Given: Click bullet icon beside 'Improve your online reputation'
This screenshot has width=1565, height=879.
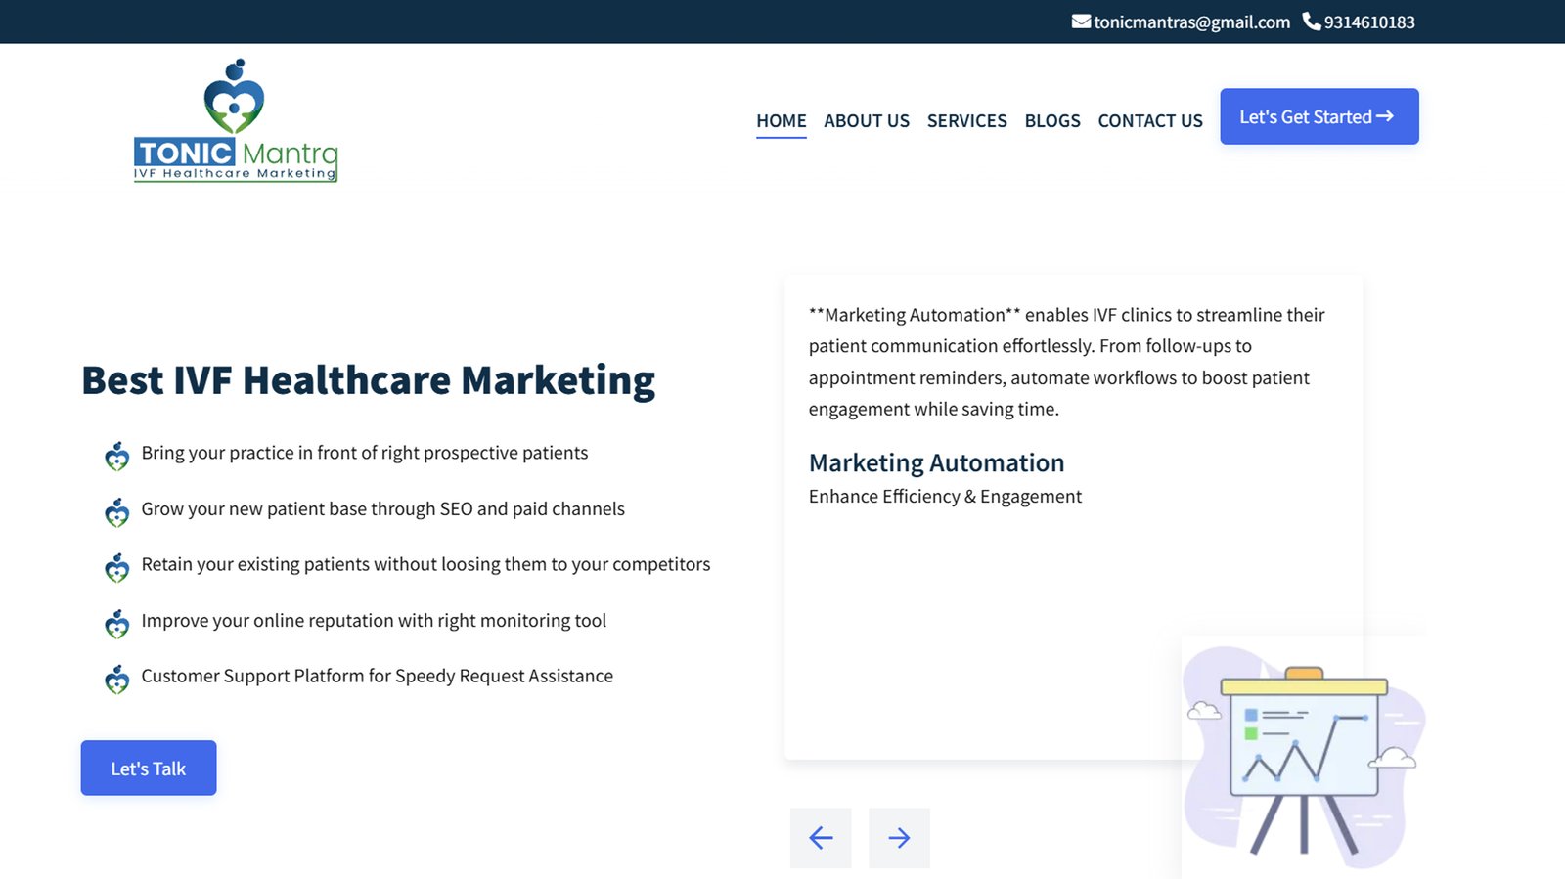Looking at the screenshot, I should pyautogui.click(x=117, y=623).
